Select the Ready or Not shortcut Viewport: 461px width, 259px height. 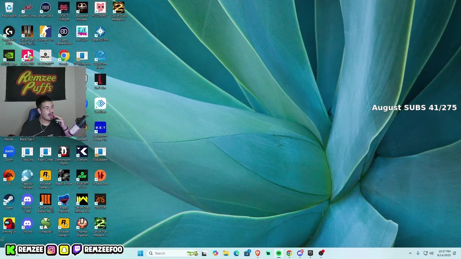click(x=64, y=178)
